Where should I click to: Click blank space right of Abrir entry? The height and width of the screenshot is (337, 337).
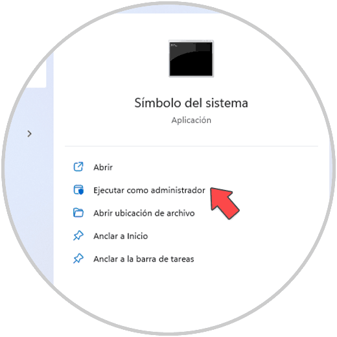point(216,167)
